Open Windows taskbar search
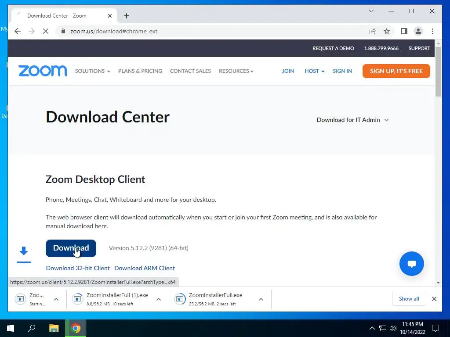 point(32,328)
